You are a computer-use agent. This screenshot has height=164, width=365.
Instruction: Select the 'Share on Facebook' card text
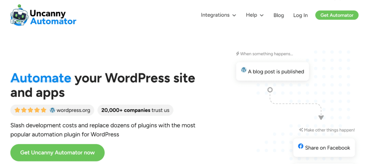click(328, 148)
